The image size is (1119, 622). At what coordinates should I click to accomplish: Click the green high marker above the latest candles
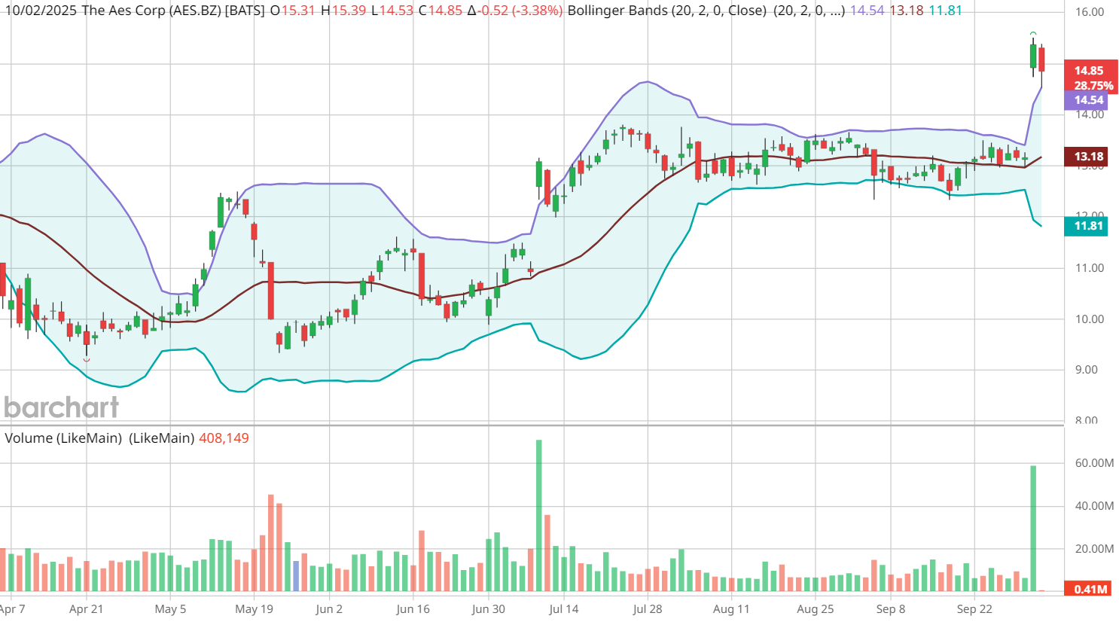point(1033,34)
